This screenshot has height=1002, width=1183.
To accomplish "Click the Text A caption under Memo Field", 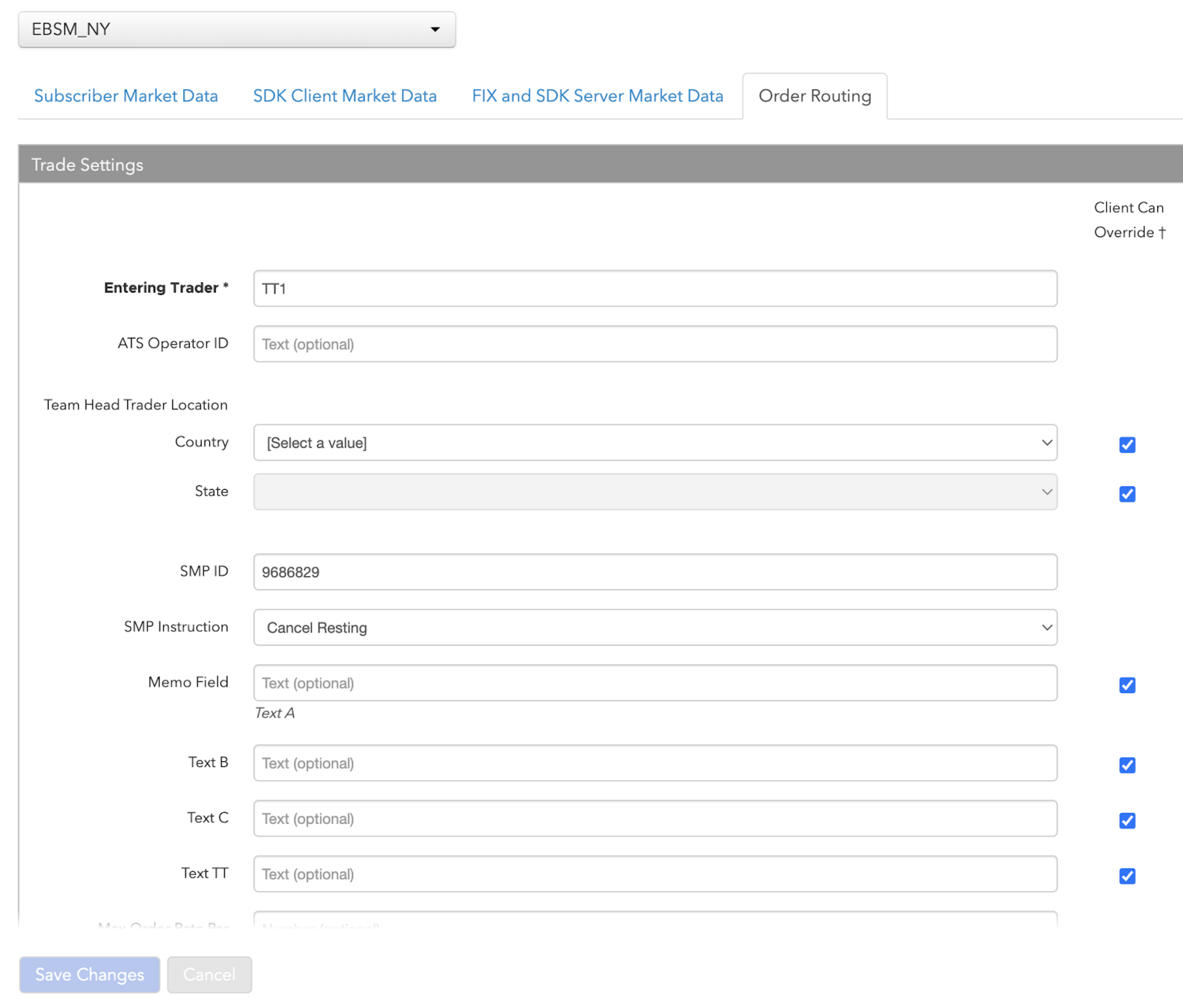I will click(x=275, y=713).
